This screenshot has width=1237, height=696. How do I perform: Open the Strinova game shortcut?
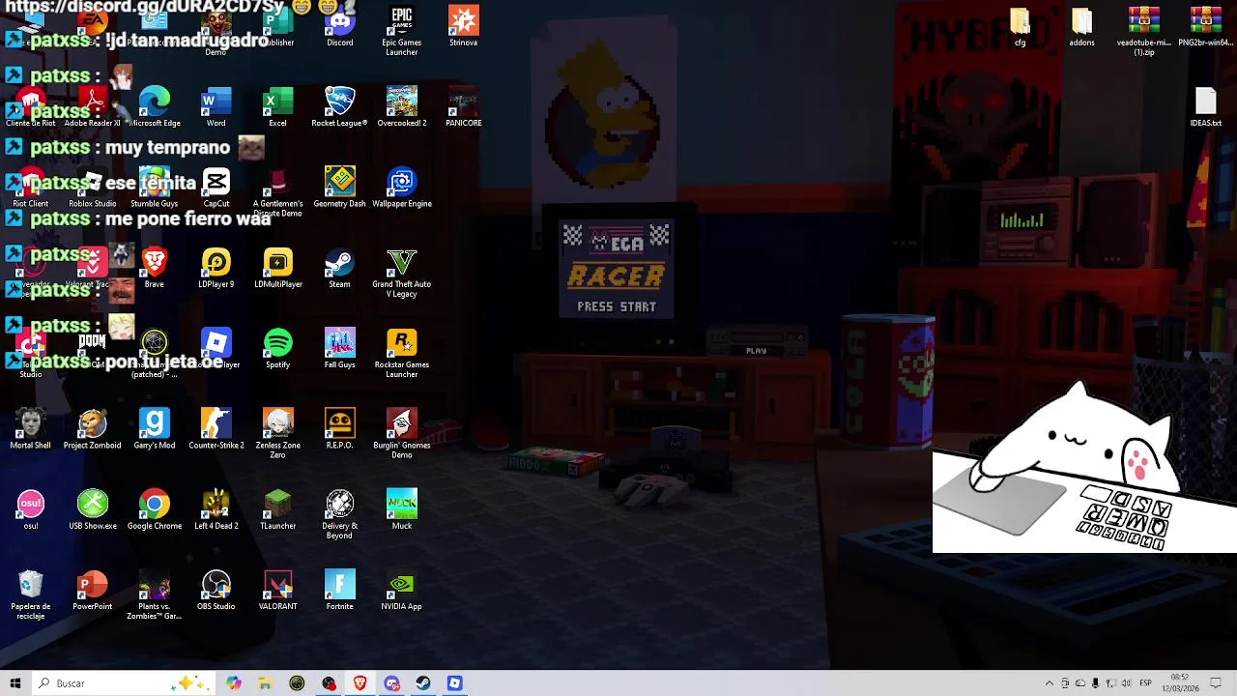463,26
